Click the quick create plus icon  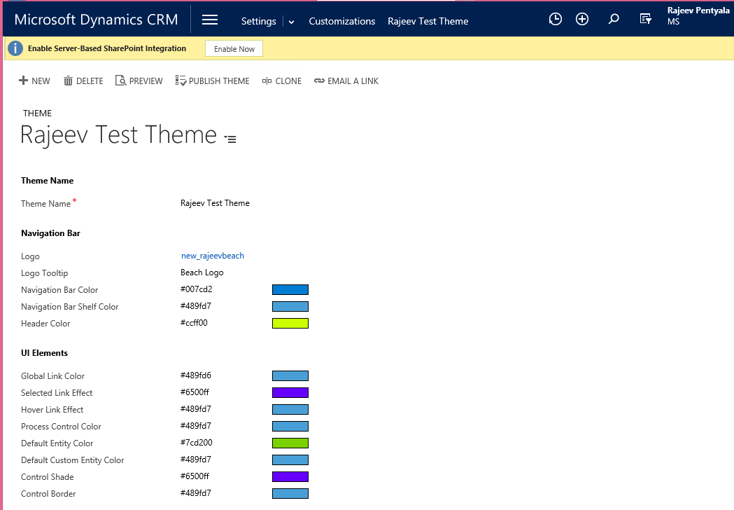581,20
